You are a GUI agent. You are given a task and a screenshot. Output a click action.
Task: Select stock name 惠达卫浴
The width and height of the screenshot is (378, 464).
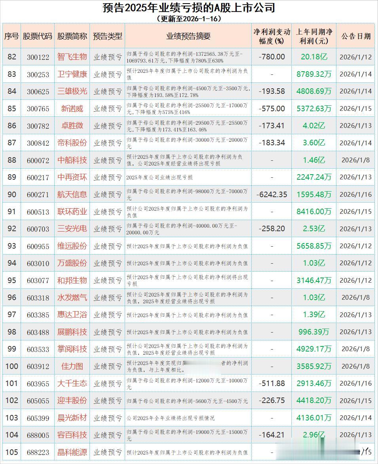pyautogui.click(x=72, y=315)
